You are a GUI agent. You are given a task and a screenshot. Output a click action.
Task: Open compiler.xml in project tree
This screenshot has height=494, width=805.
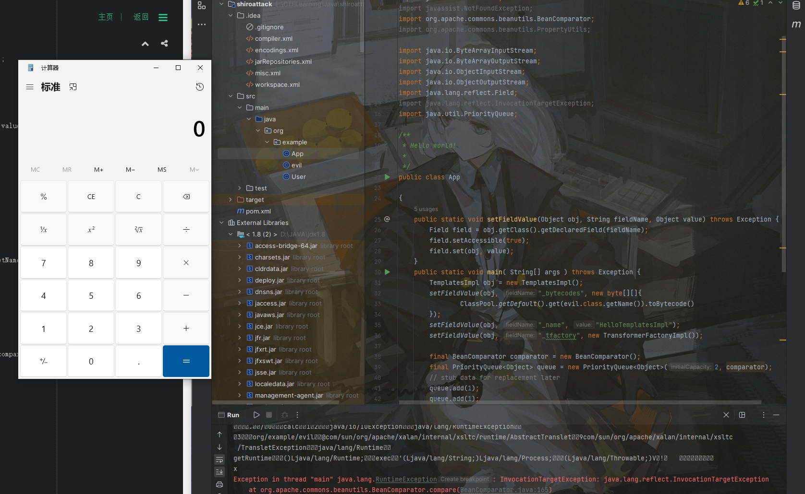pyautogui.click(x=273, y=38)
